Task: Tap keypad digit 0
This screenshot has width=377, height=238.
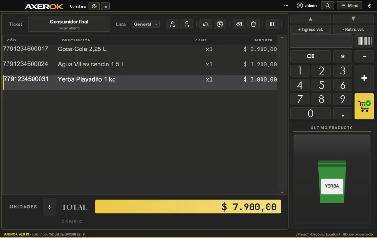Action: [x=311, y=113]
